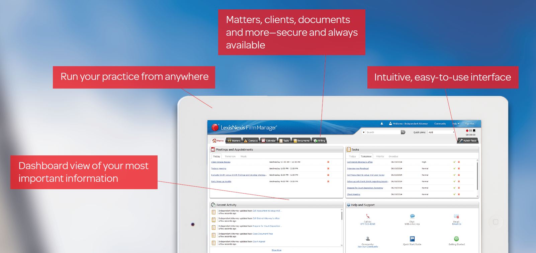
Task: Click the Getting Started green icon
Action: 456,239
